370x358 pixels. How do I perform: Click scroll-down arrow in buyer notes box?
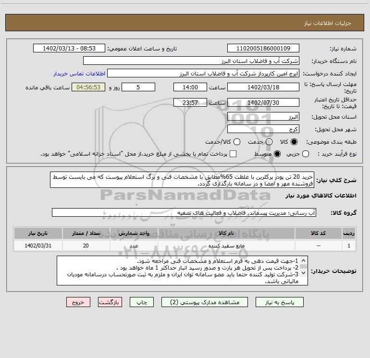[x=304, y=273]
